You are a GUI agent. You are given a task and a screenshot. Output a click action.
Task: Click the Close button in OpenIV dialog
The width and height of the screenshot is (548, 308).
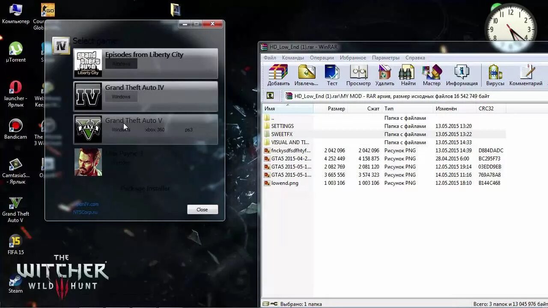click(202, 210)
